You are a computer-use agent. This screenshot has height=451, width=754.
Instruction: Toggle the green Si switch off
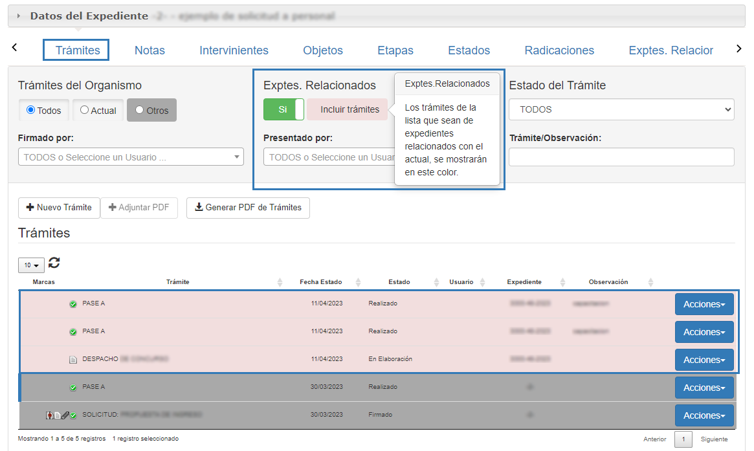coord(283,109)
